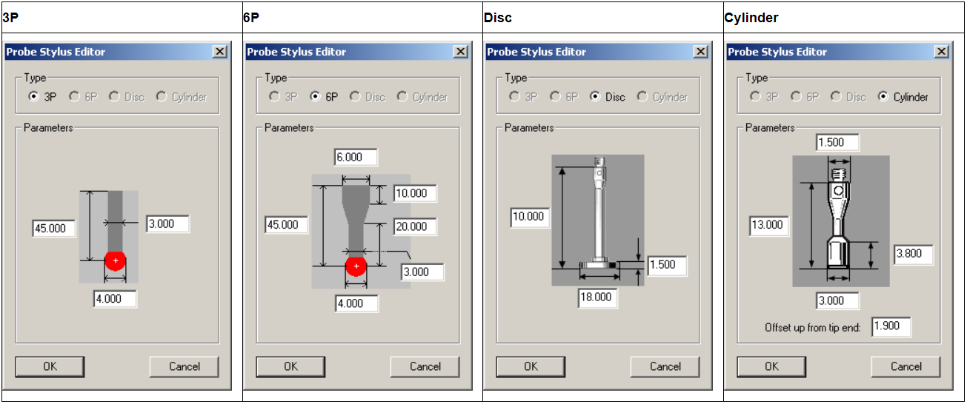The width and height of the screenshot is (967, 404).
Task: Click the 20.000 field in 6P dialog
Action: (x=415, y=227)
